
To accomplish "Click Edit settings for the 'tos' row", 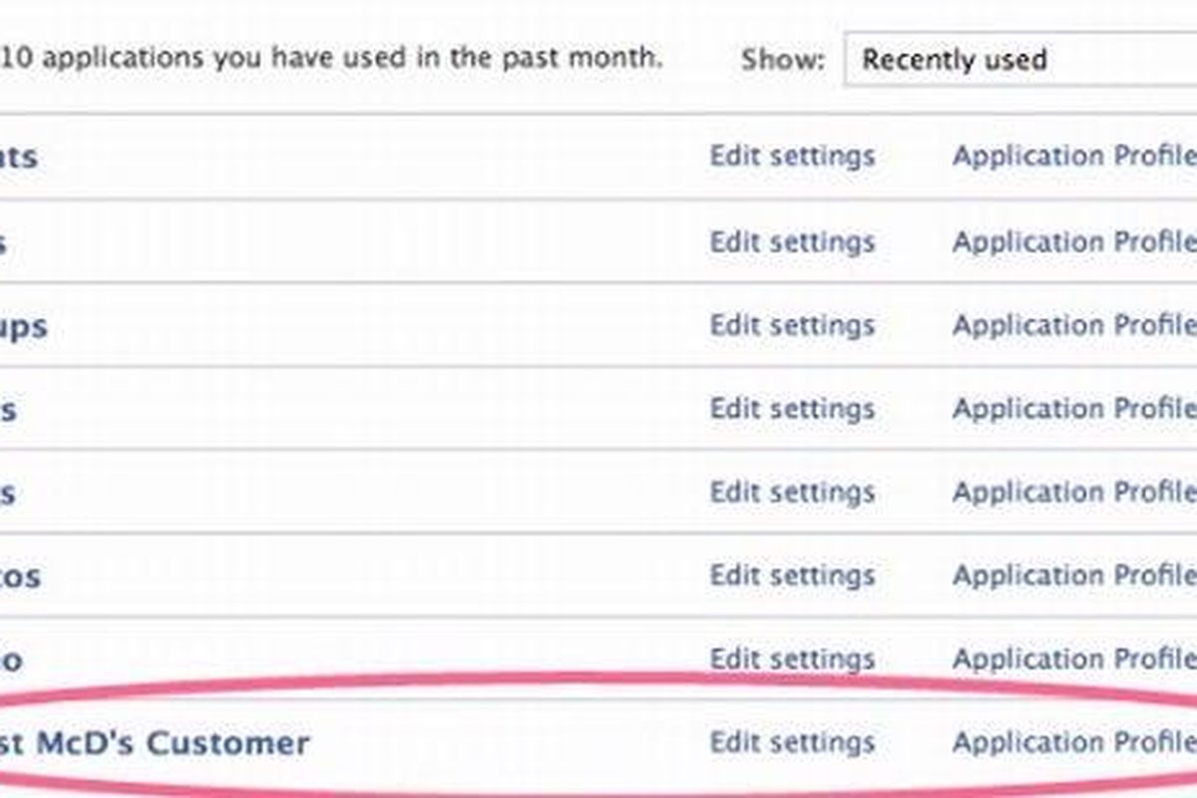I will (x=792, y=576).
